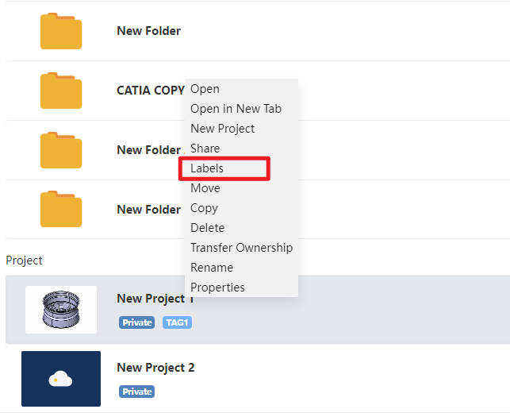Open Properties from context menu
Screen dimensions: 510x413
[217, 288]
